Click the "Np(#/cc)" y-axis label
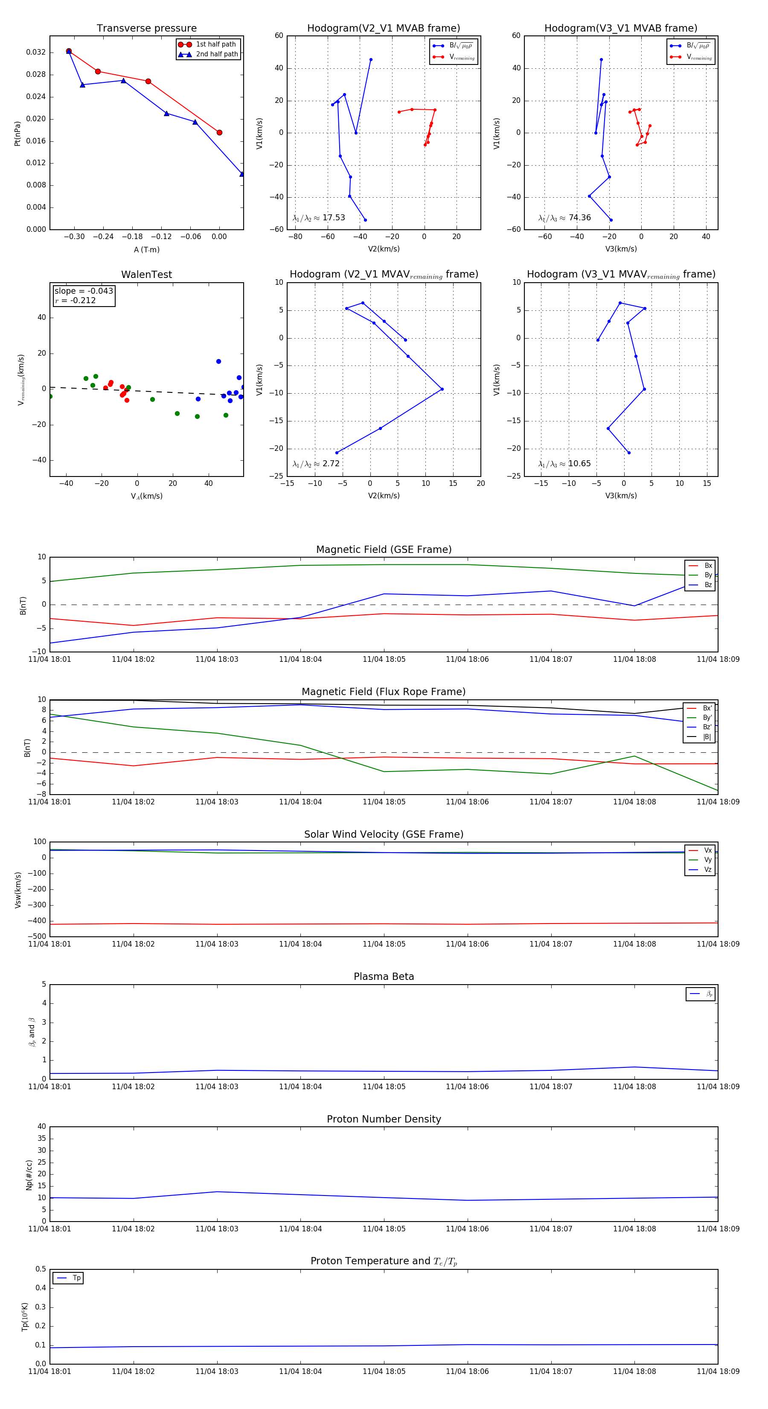The image size is (768, 1409). 29,1175
